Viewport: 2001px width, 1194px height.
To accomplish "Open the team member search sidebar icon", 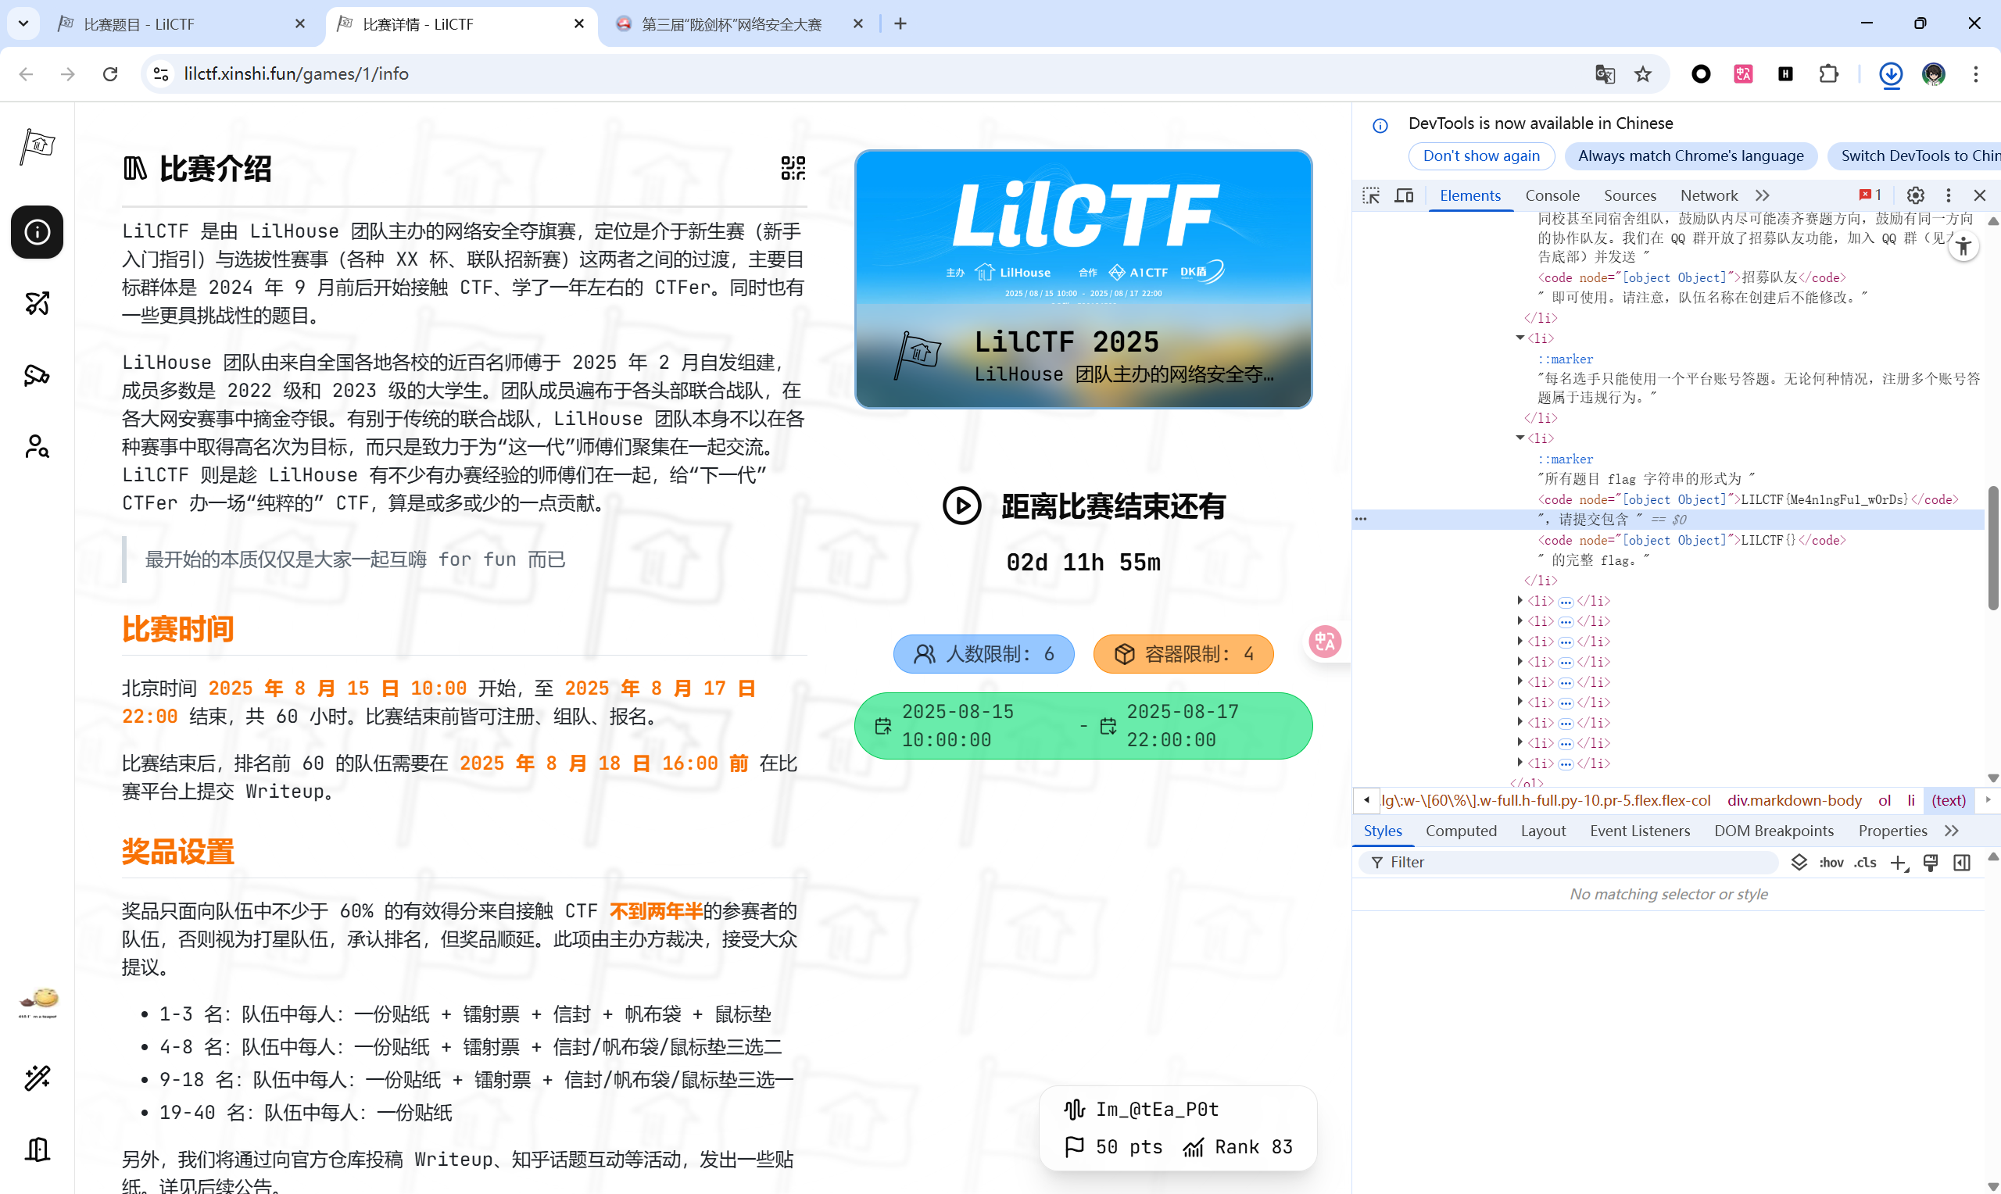I will pos(37,446).
